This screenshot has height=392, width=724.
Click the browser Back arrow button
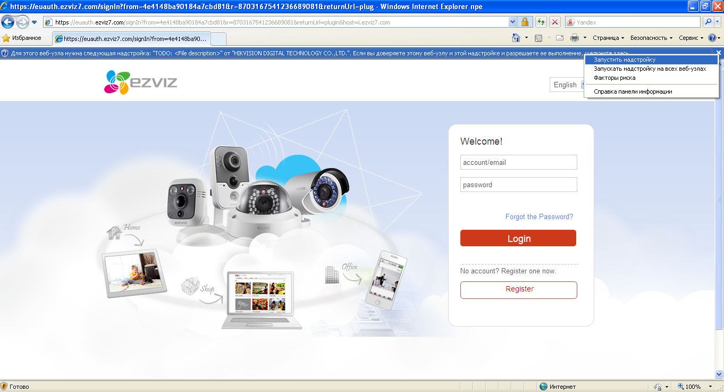8,22
